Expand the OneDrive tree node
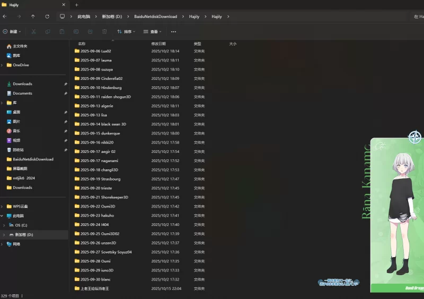 [2, 65]
